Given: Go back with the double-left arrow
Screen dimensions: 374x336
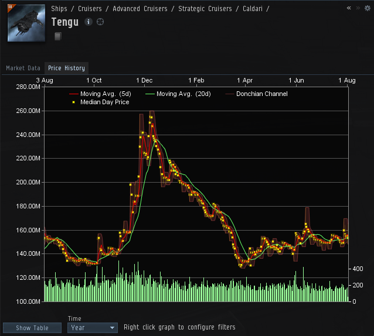Looking at the screenshot, I should (349, 8).
